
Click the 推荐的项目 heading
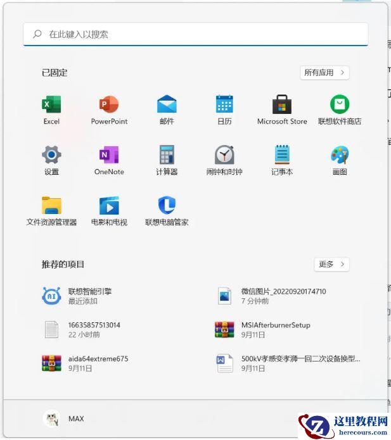pos(63,265)
